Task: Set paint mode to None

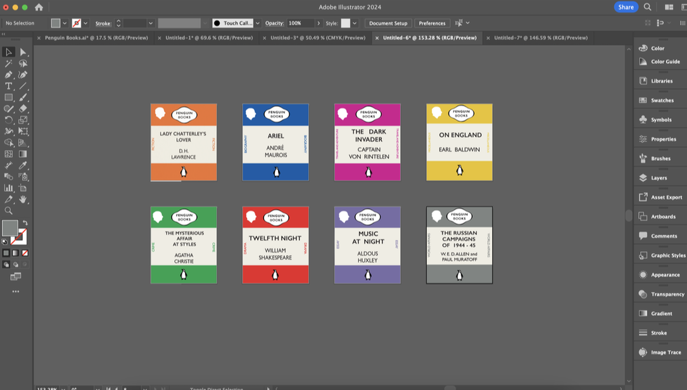Action: (25, 253)
